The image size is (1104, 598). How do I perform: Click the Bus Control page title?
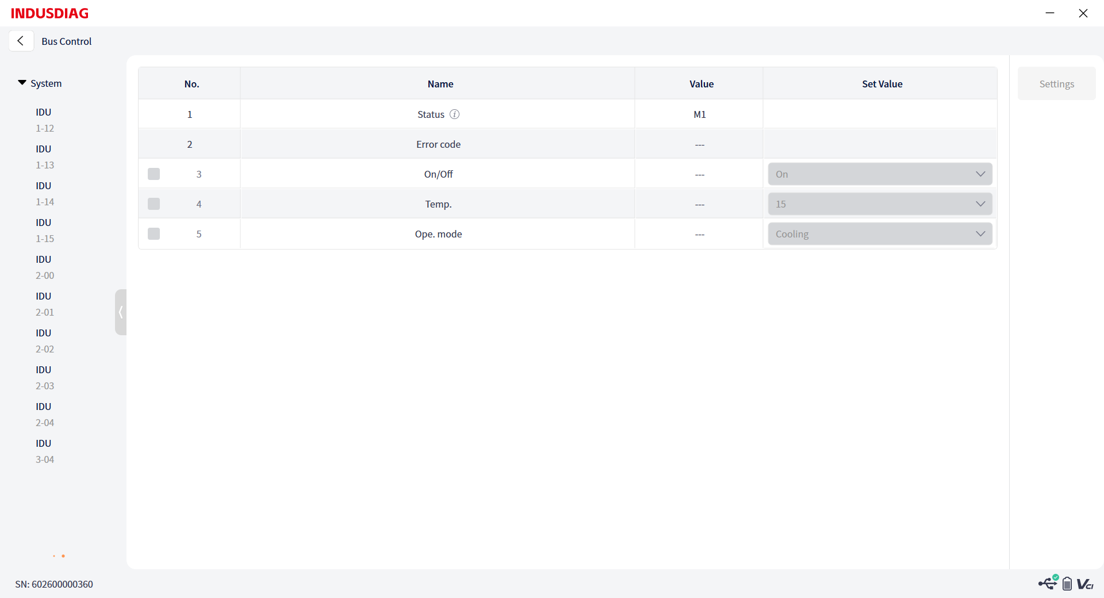click(67, 41)
